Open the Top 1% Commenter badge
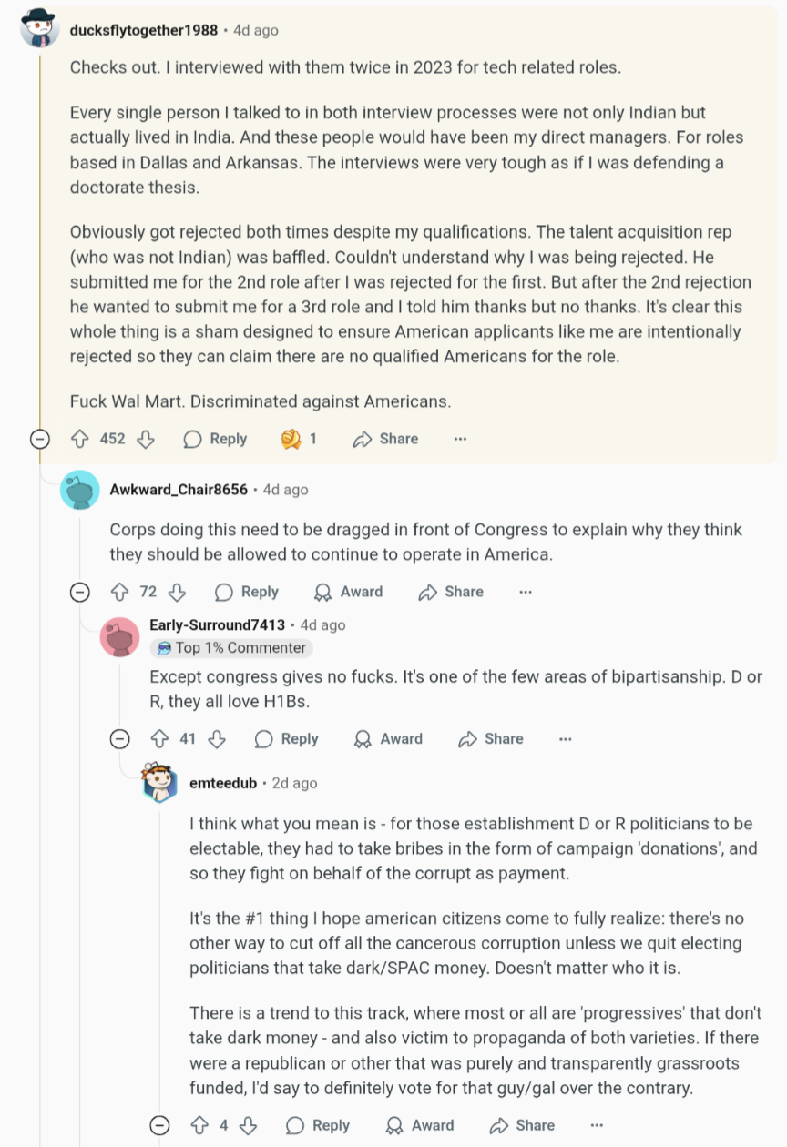 [231, 648]
